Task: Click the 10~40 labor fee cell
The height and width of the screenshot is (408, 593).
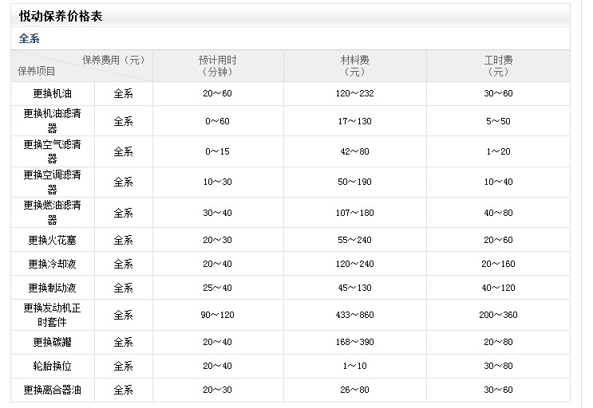Action: (499, 182)
